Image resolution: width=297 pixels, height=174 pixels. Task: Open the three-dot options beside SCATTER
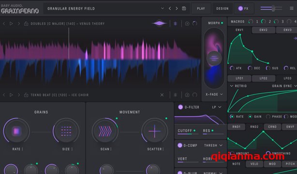[x=163, y=149]
